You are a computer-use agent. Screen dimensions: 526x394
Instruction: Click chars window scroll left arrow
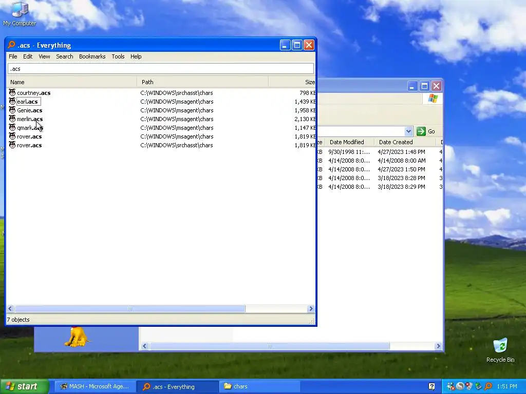[144, 346]
